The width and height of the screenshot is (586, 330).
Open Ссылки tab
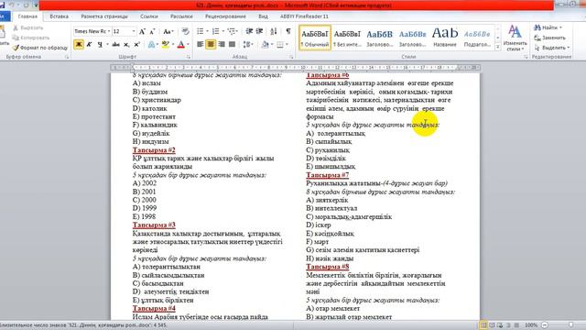pos(149,16)
